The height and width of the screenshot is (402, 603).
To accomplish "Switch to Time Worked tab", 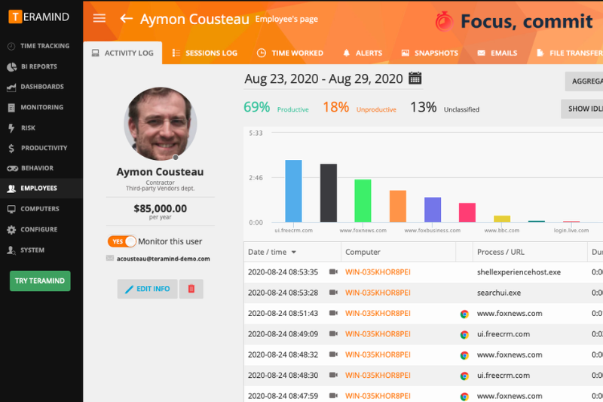I will 290,53.
